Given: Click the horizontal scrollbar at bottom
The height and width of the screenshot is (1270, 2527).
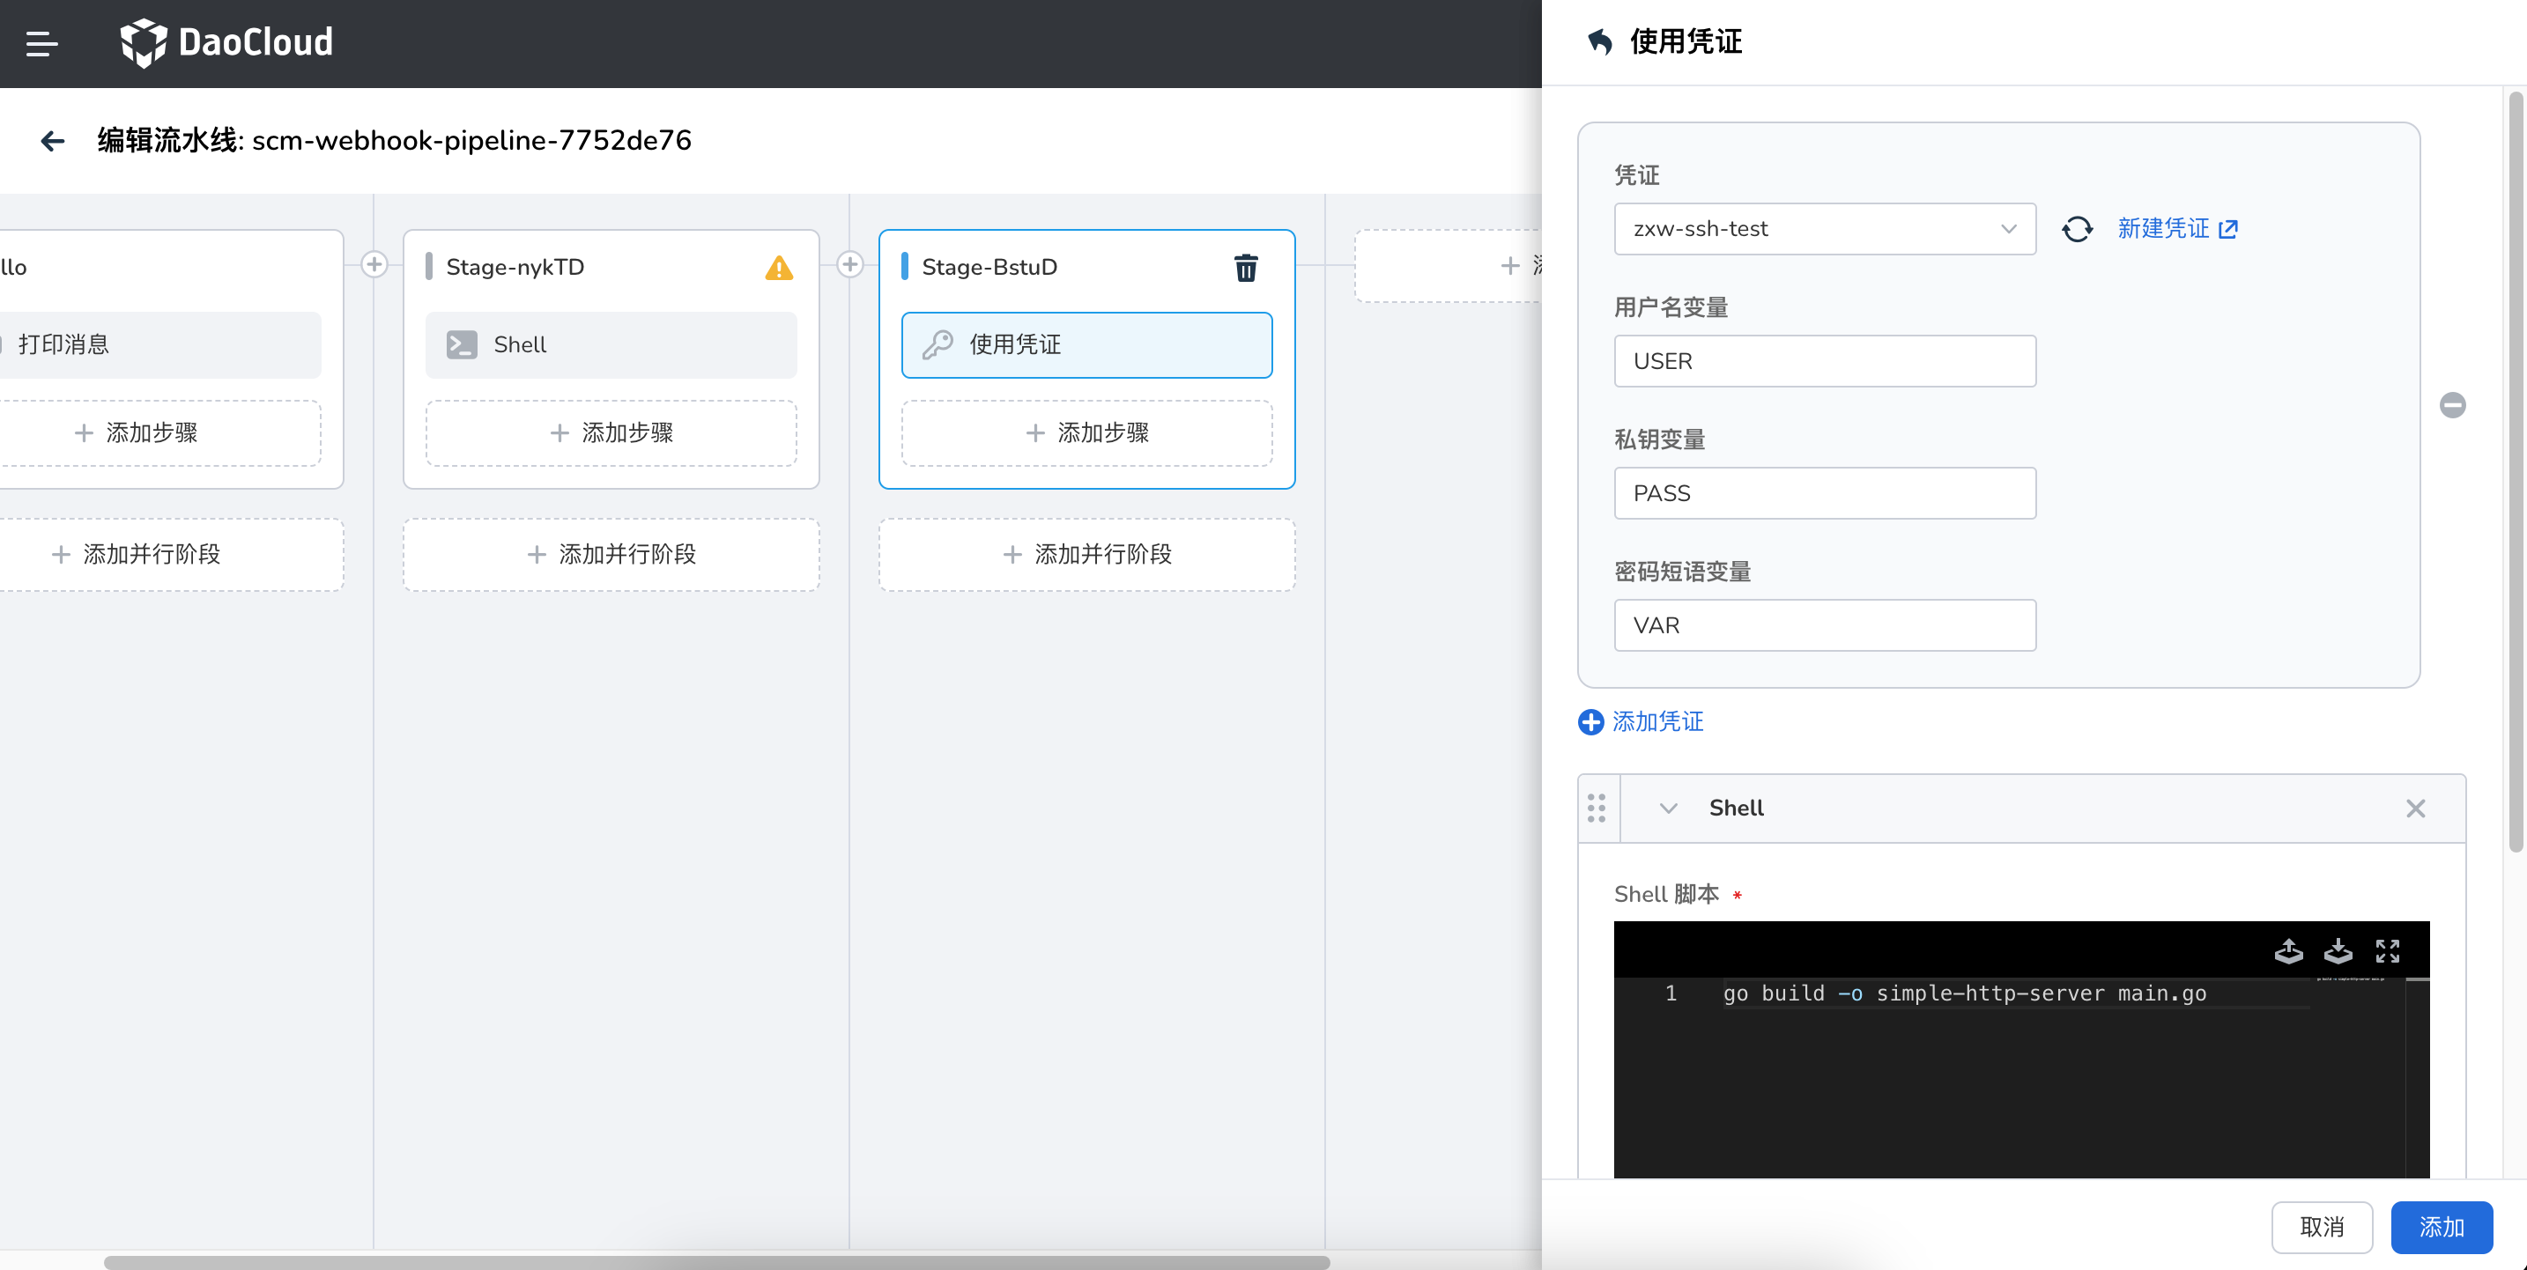Looking at the screenshot, I should [x=716, y=1262].
